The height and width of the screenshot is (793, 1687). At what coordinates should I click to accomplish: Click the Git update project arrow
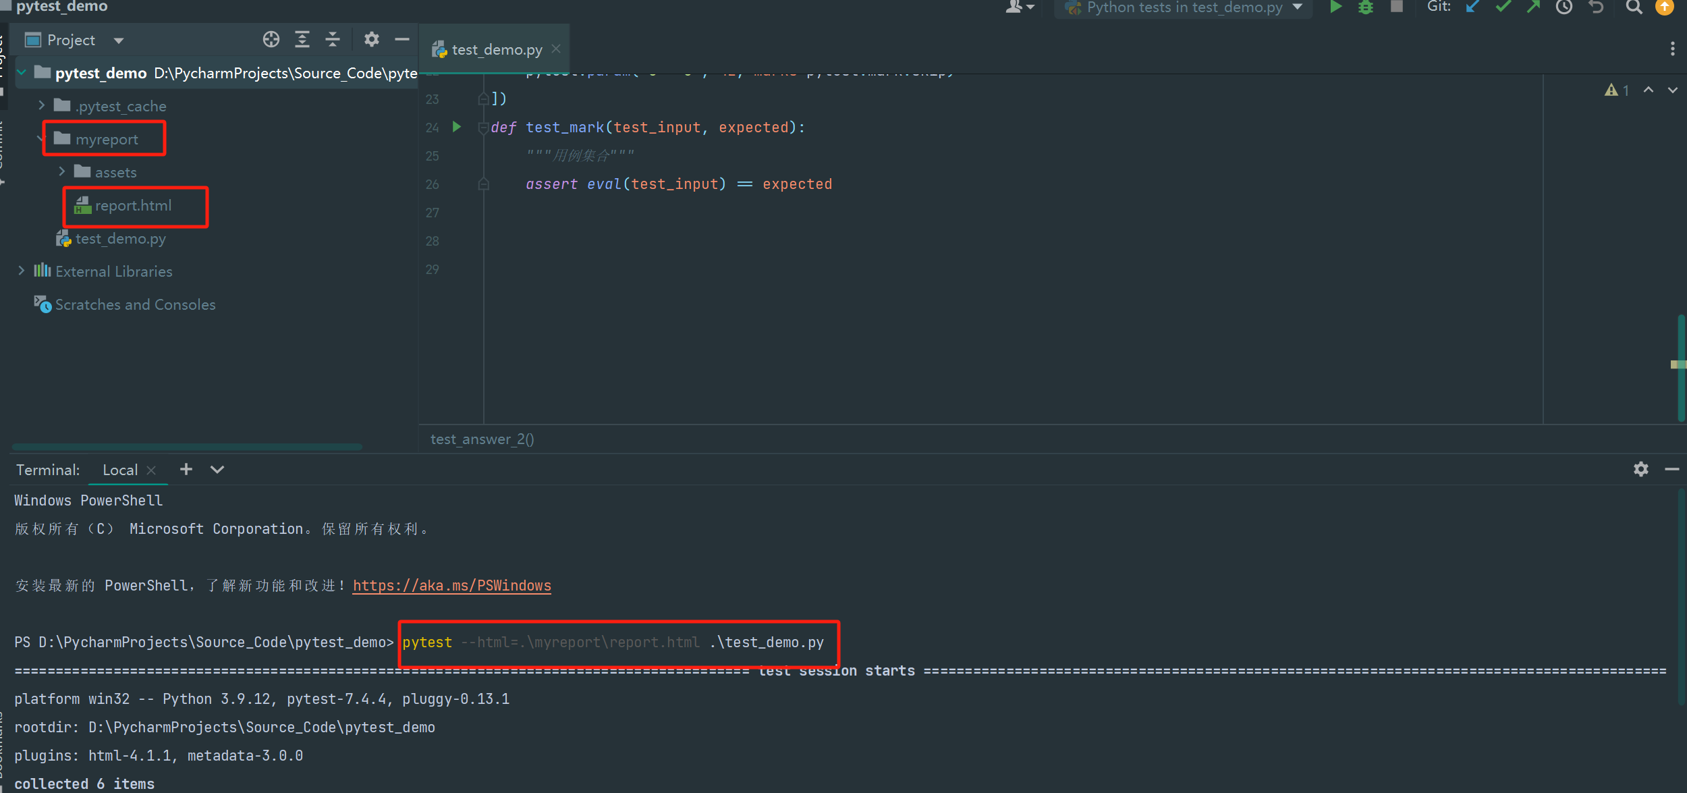(x=1472, y=7)
